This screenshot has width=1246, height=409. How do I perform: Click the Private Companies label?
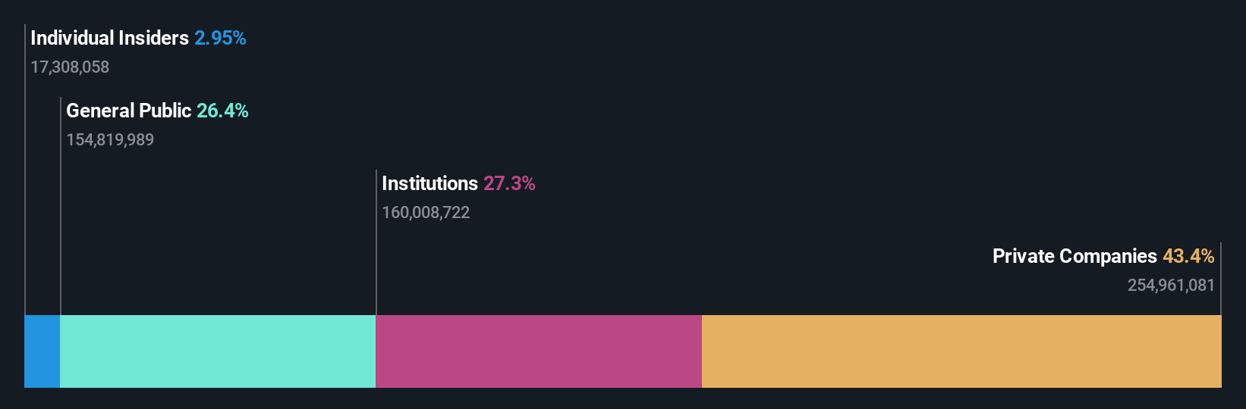click(1075, 256)
